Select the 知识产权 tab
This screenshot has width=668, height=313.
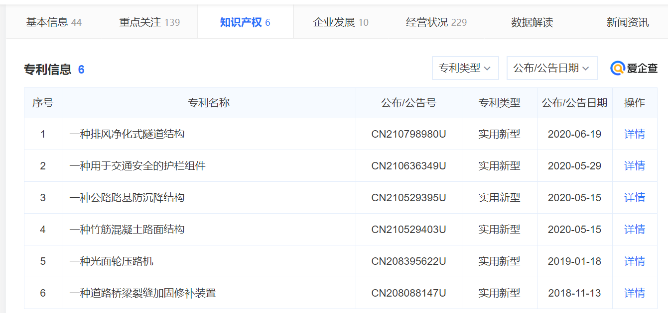point(245,22)
